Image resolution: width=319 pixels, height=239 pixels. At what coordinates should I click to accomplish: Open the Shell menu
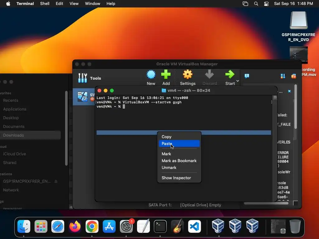click(45, 4)
